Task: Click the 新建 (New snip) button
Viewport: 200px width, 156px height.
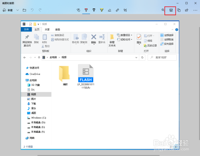Action: [x=8, y=10]
